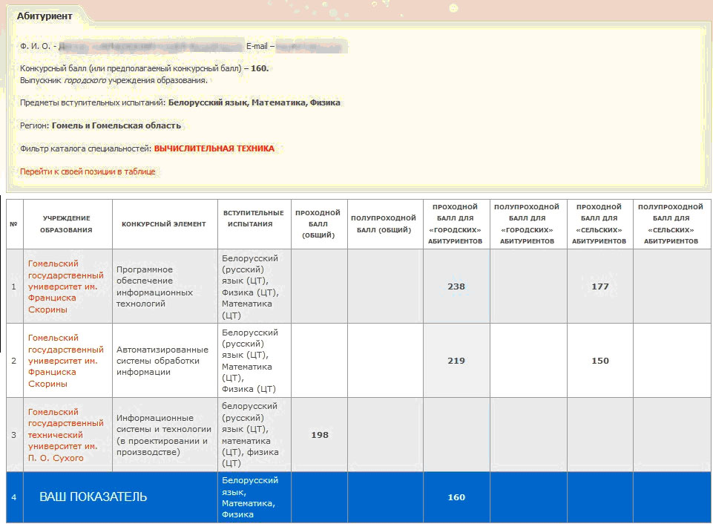Screen dimensions: 713x524
Task: Click the red ВЫЧИСЛИТЕЛЬНАЯ ТЕХНИКА filter text
Action: [x=214, y=148]
